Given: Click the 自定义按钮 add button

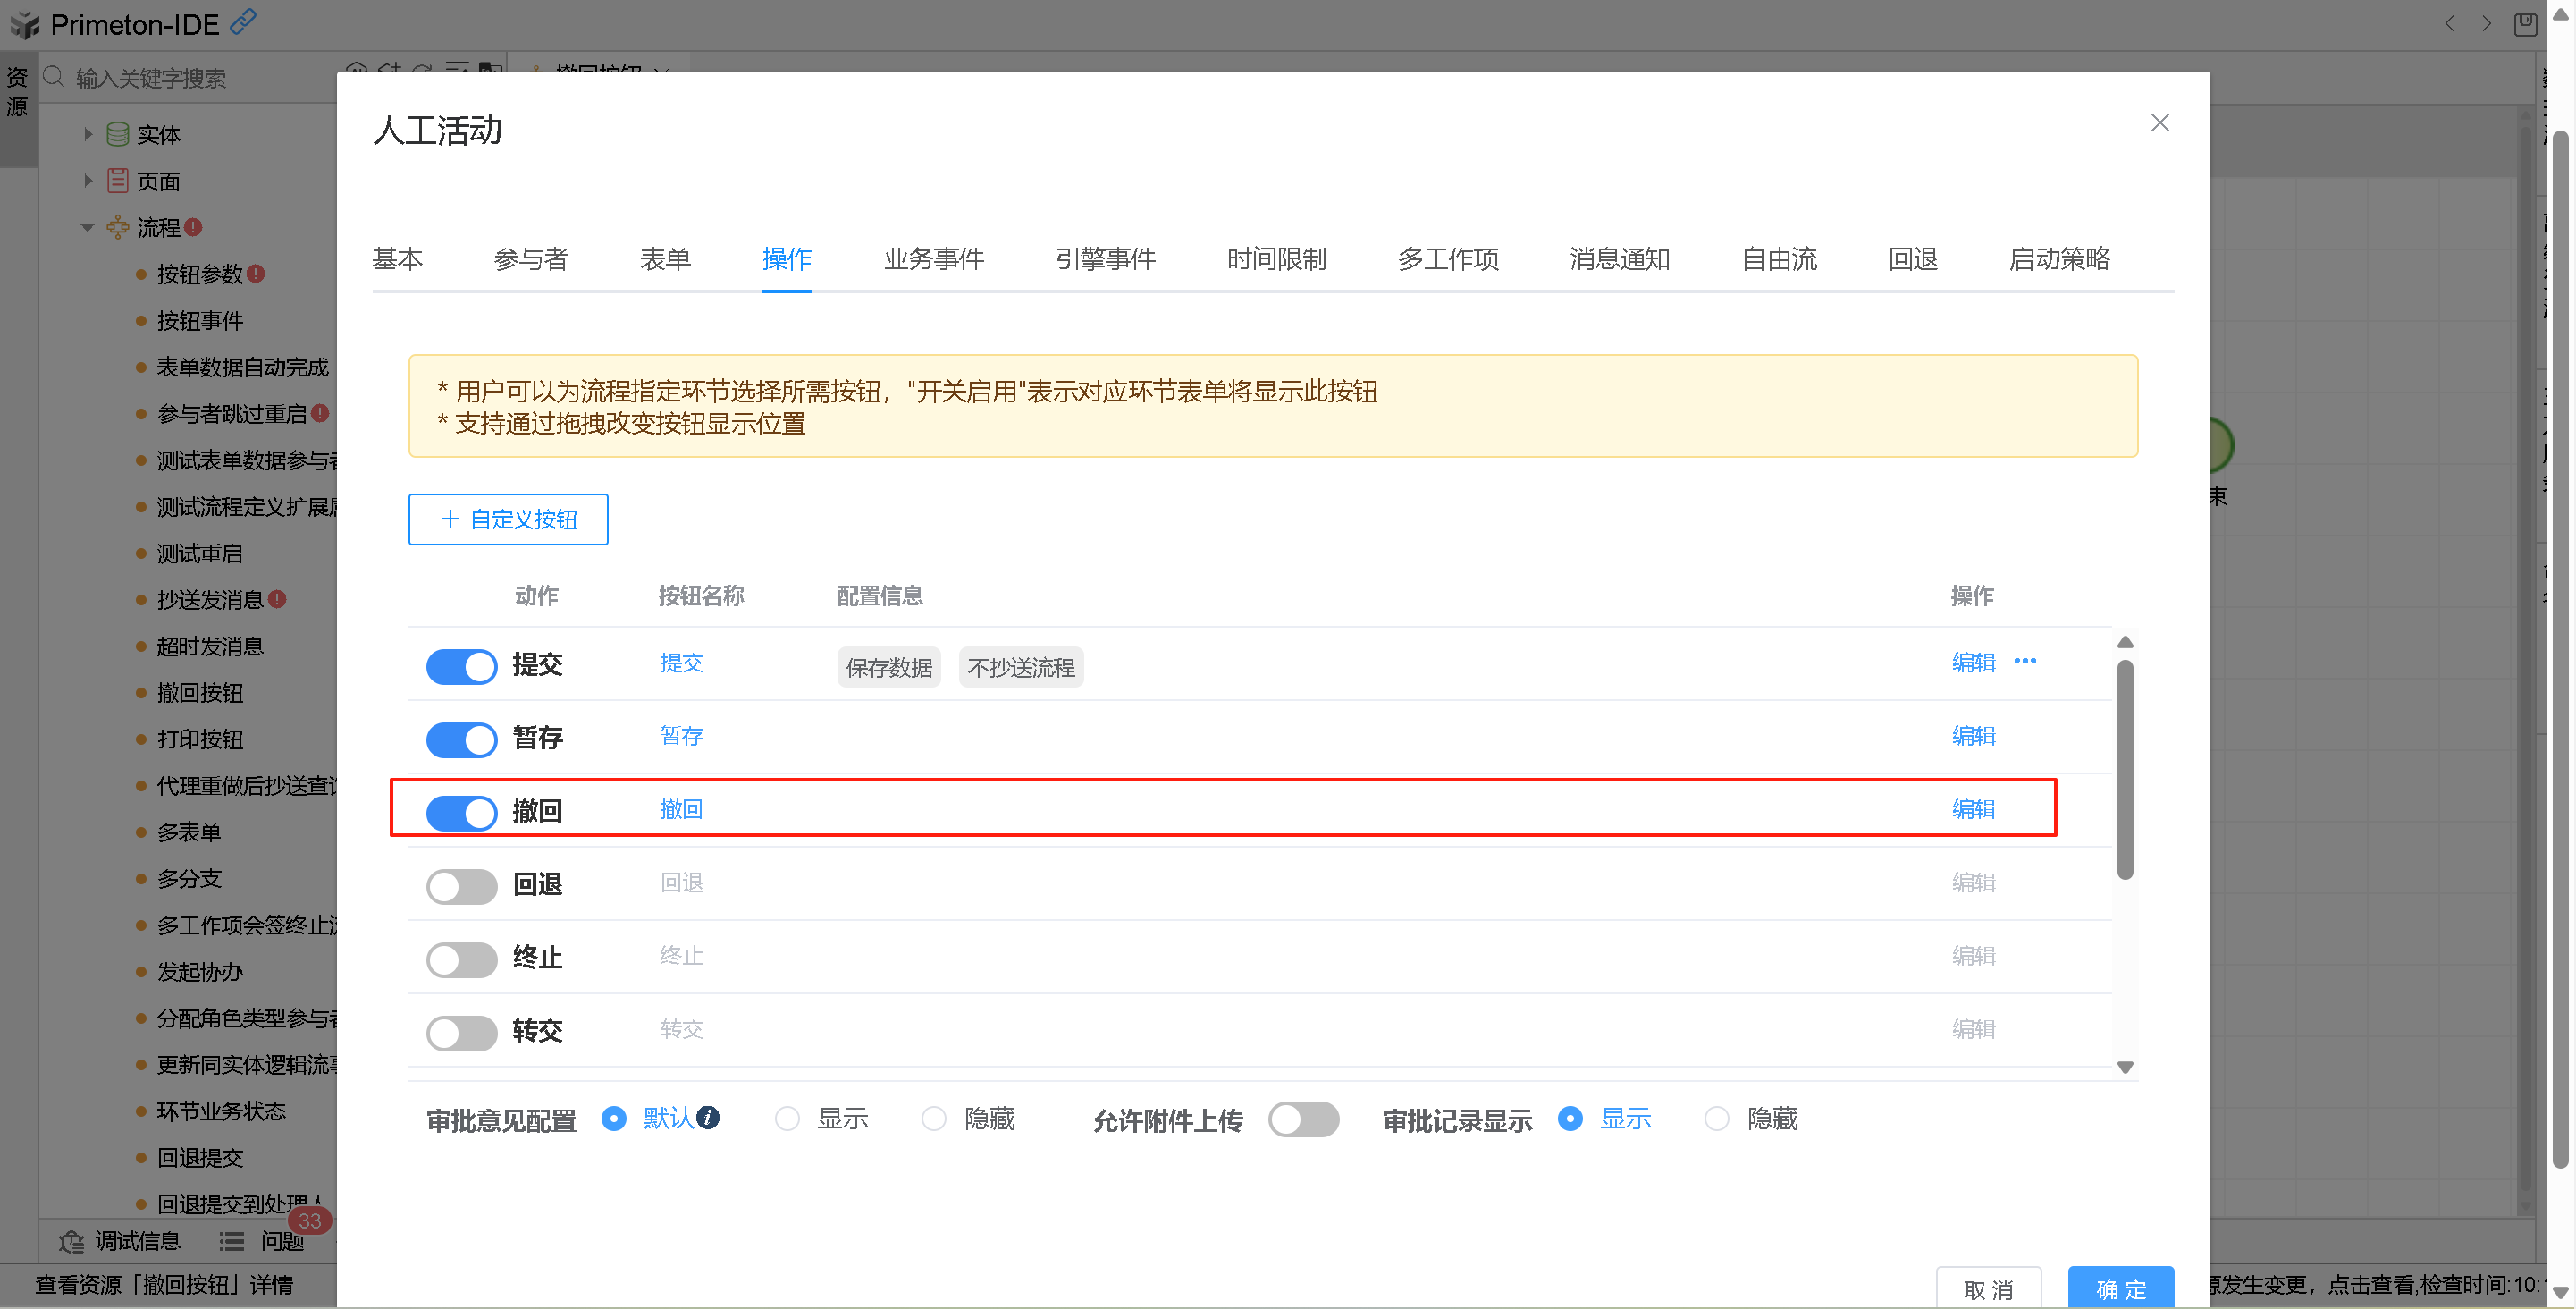Looking at the screenshot, I should [508, 519].
